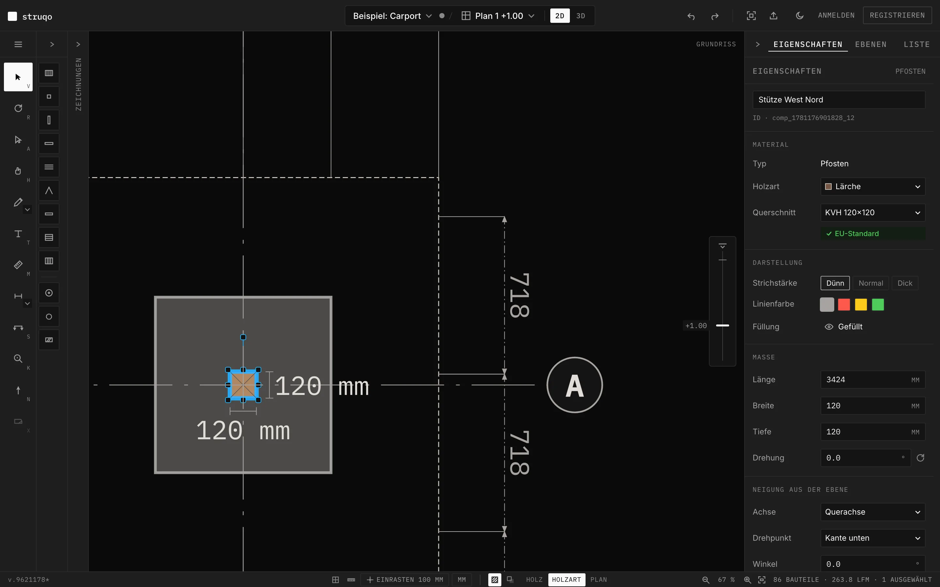940x587 pixels.
Task: Open the Querschnitt KVH 120×120 dropdown
Action: click(872, 213)
